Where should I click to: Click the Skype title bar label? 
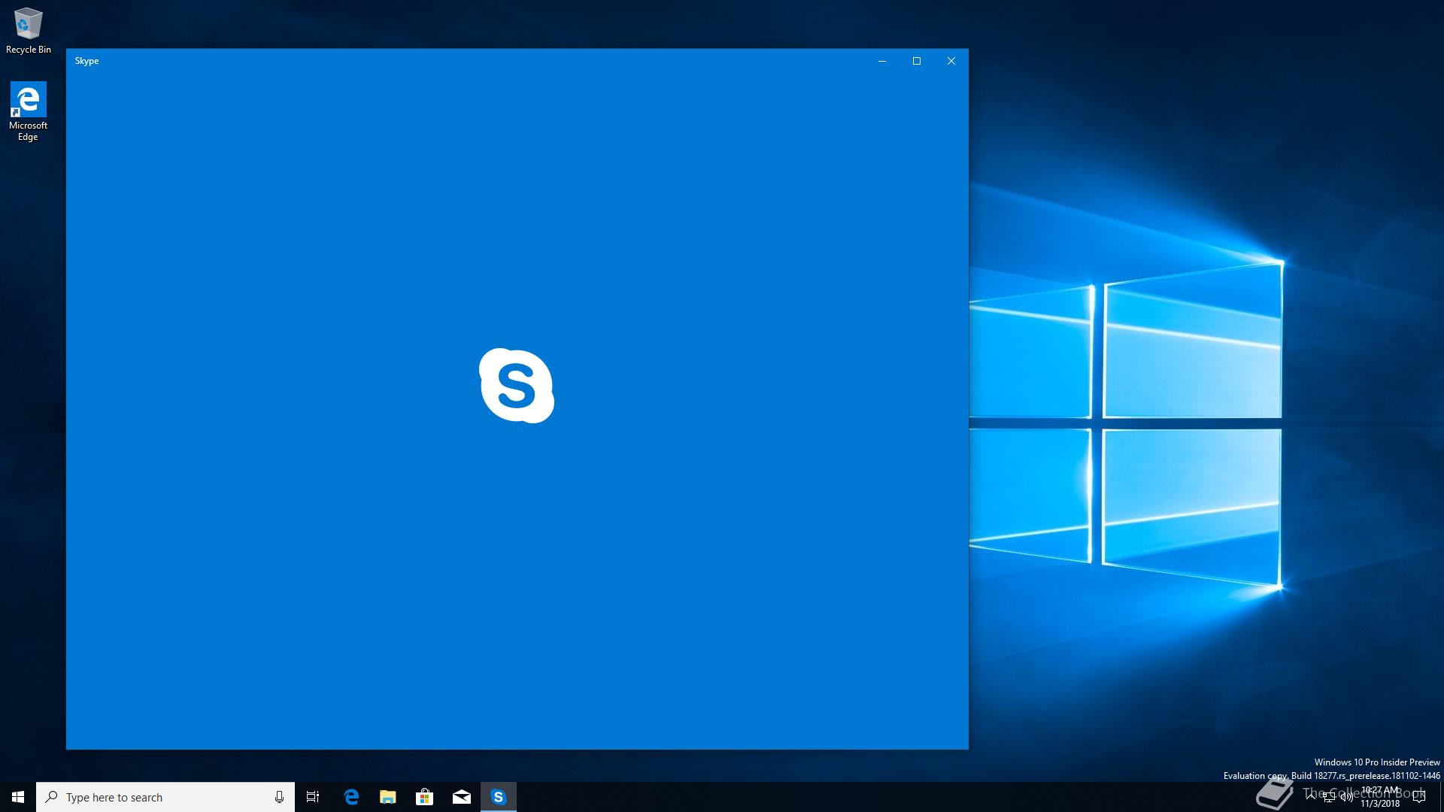(86, 61)
